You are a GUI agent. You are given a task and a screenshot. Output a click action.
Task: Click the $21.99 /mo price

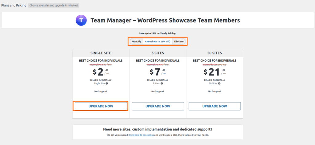click(214, 72)
